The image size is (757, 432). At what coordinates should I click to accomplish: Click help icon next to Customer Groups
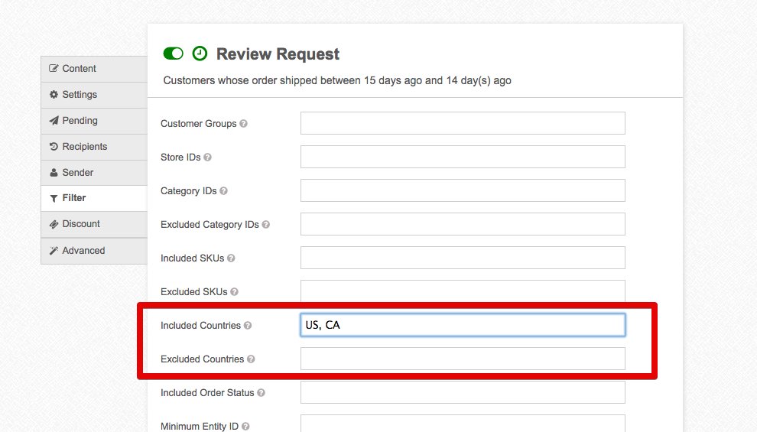(244, 124)
